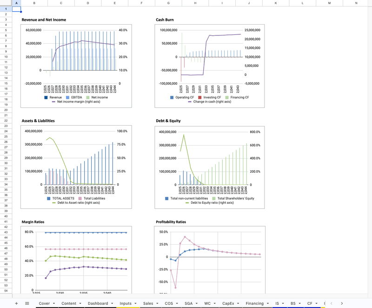This screenshot has height=308, width=372.
Task: Go to the Financing sheet tab
Action: pyautogui.click(x=254, y=303)
